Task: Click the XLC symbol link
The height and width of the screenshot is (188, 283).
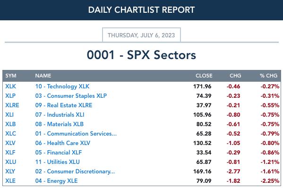Action: click(10, 134)
